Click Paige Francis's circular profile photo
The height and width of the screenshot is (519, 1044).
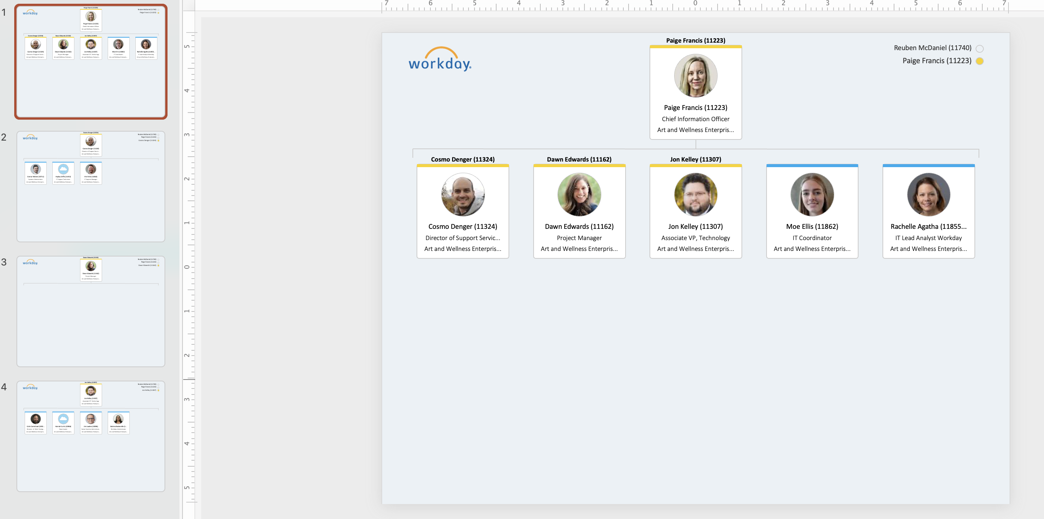point(695,76)
